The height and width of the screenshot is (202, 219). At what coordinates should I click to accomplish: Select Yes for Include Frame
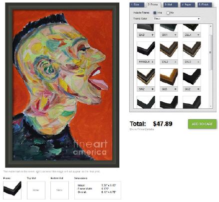155,13
